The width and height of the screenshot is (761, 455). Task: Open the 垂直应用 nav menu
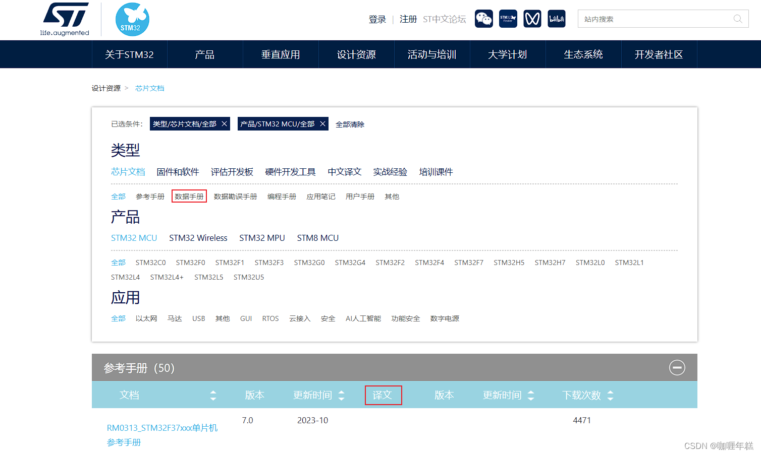(x=281, y=54)
